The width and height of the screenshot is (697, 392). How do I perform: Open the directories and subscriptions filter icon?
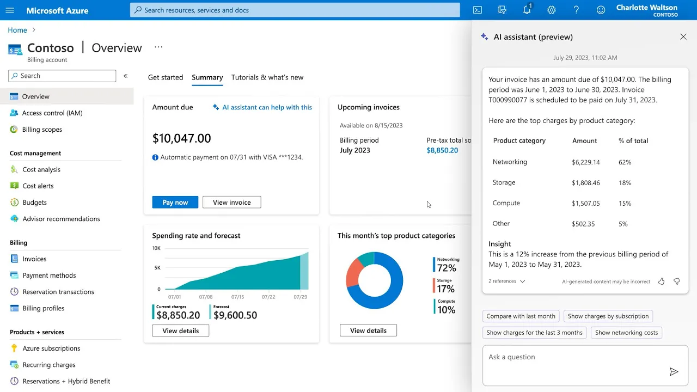(503, 10)
